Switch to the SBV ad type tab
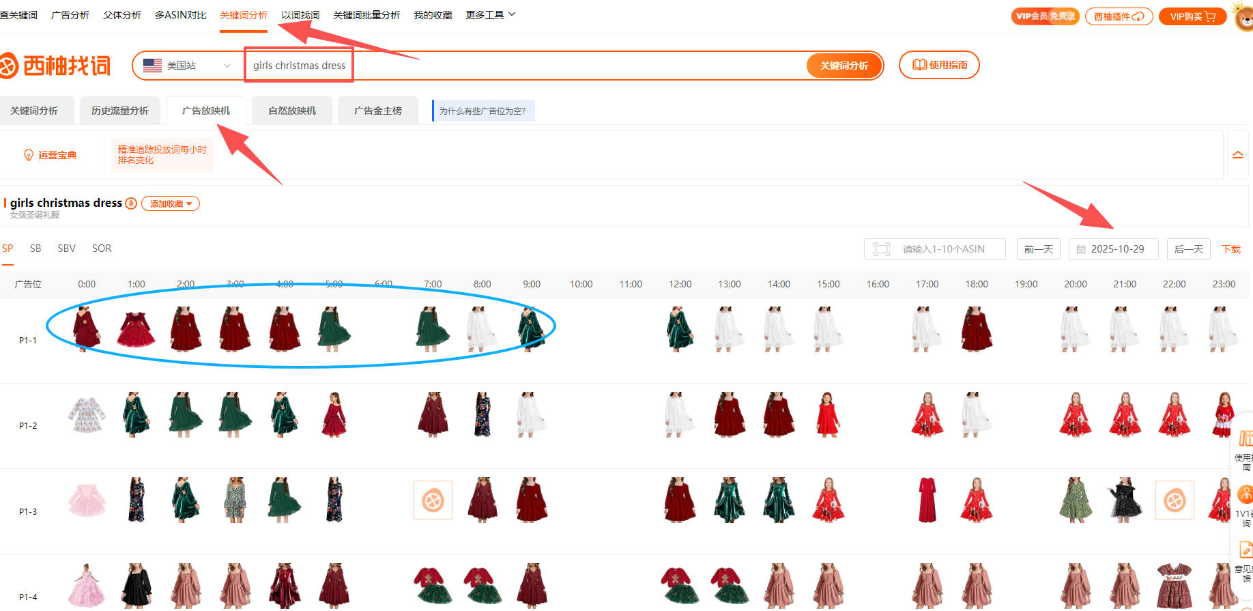This screenshot has height=611, width=1253. (66, 248)
